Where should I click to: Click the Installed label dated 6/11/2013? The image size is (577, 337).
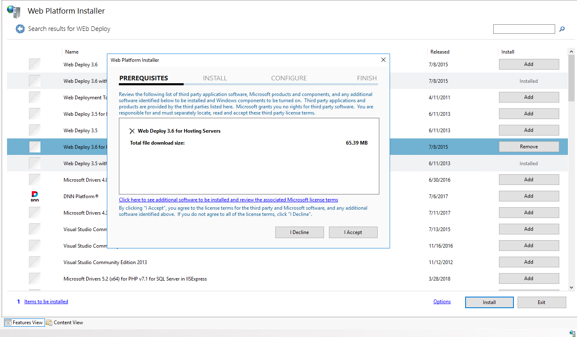528,164
